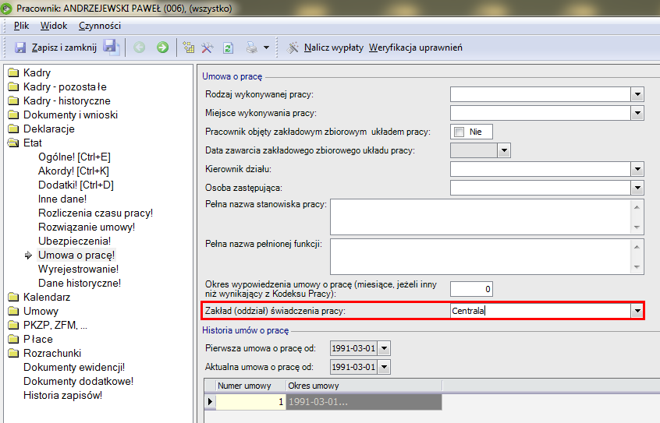Click the row selector arrow of contract row

pyautogui.click(x=210, y=401)
